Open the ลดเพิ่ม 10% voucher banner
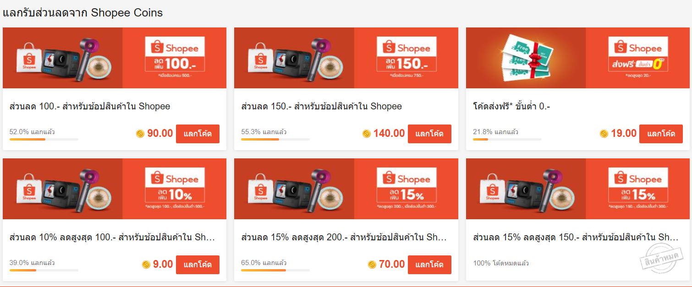 [x=115, y=189]
